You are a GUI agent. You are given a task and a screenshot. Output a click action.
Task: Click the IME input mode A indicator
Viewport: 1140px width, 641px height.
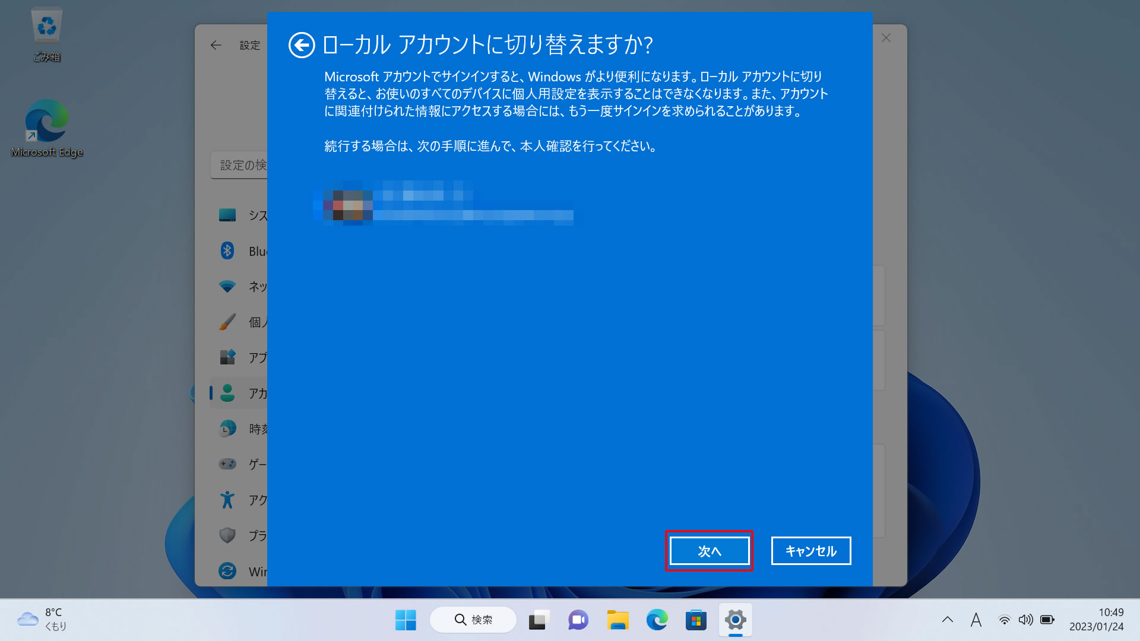click(976, 620)
